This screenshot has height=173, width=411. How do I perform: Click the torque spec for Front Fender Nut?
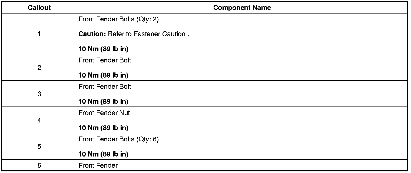tap(103, 128)
